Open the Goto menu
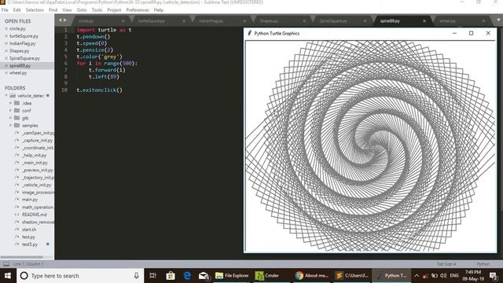The width and height of the screenshot is (503, 283). [x=82, y=10]
